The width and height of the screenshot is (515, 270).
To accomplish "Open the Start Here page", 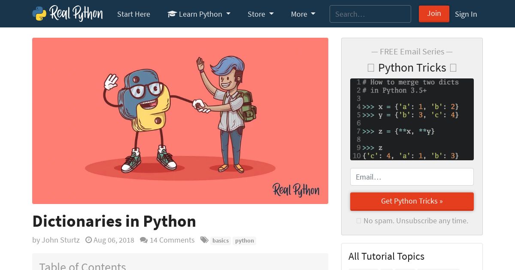I will click(133, 14).
